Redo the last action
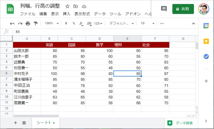 point(20,23)
